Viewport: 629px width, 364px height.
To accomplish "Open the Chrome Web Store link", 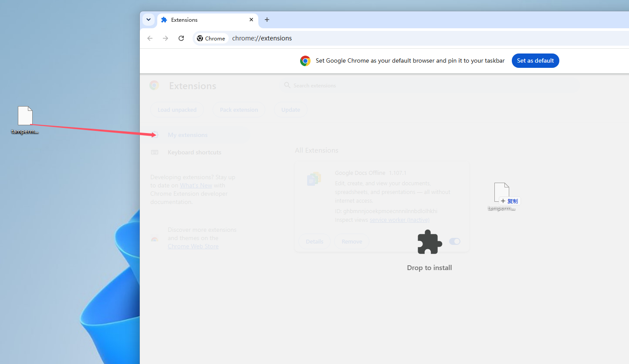I will 193,246.
